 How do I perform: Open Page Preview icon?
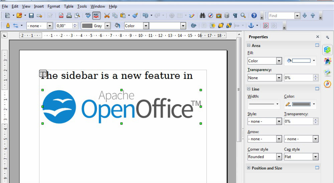click(77, 16)
